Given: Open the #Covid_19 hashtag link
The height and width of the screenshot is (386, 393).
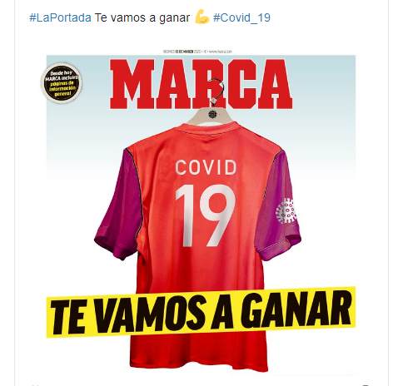Looking at the screenshot, I should point(241,17).
